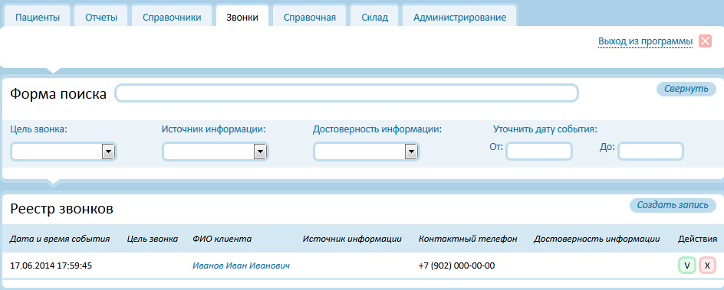
Task: Focus the Форма поиска search field
Action: [x=347, y=93]
